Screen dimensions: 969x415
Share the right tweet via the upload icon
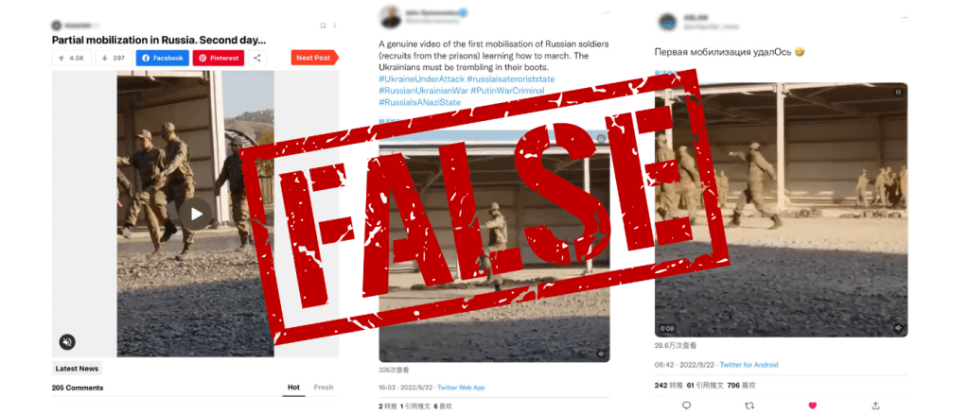875,406
